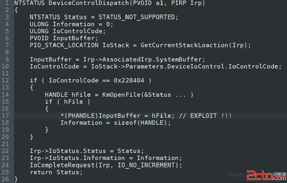Click the return Status statement
This screenshot has width=287, height=183.
[x=56, y=172]
